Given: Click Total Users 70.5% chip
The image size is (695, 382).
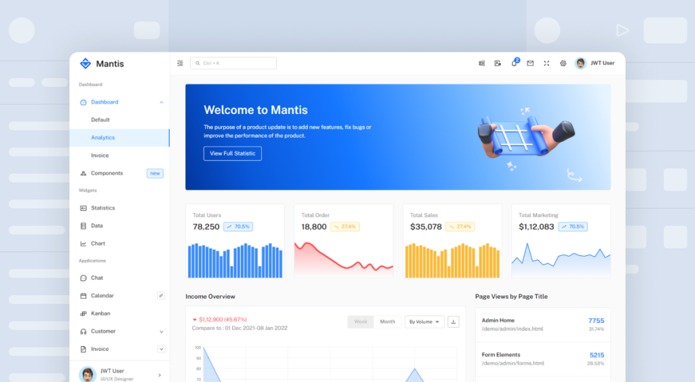Looking at the screenshot, I should coord(238,227).
